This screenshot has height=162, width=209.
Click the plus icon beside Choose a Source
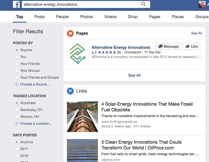[x=17, y=84]
